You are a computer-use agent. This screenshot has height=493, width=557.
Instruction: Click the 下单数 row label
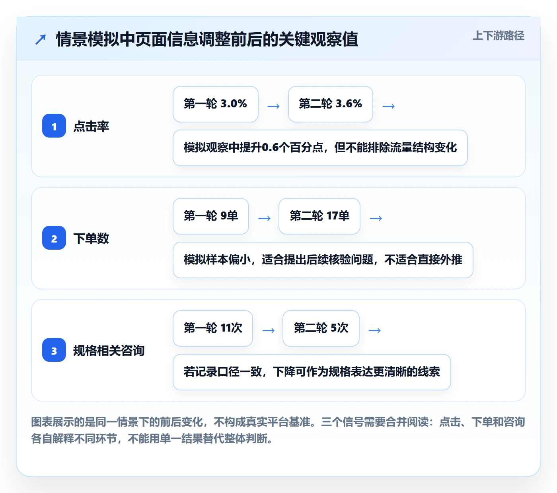(x=91, y=239)
